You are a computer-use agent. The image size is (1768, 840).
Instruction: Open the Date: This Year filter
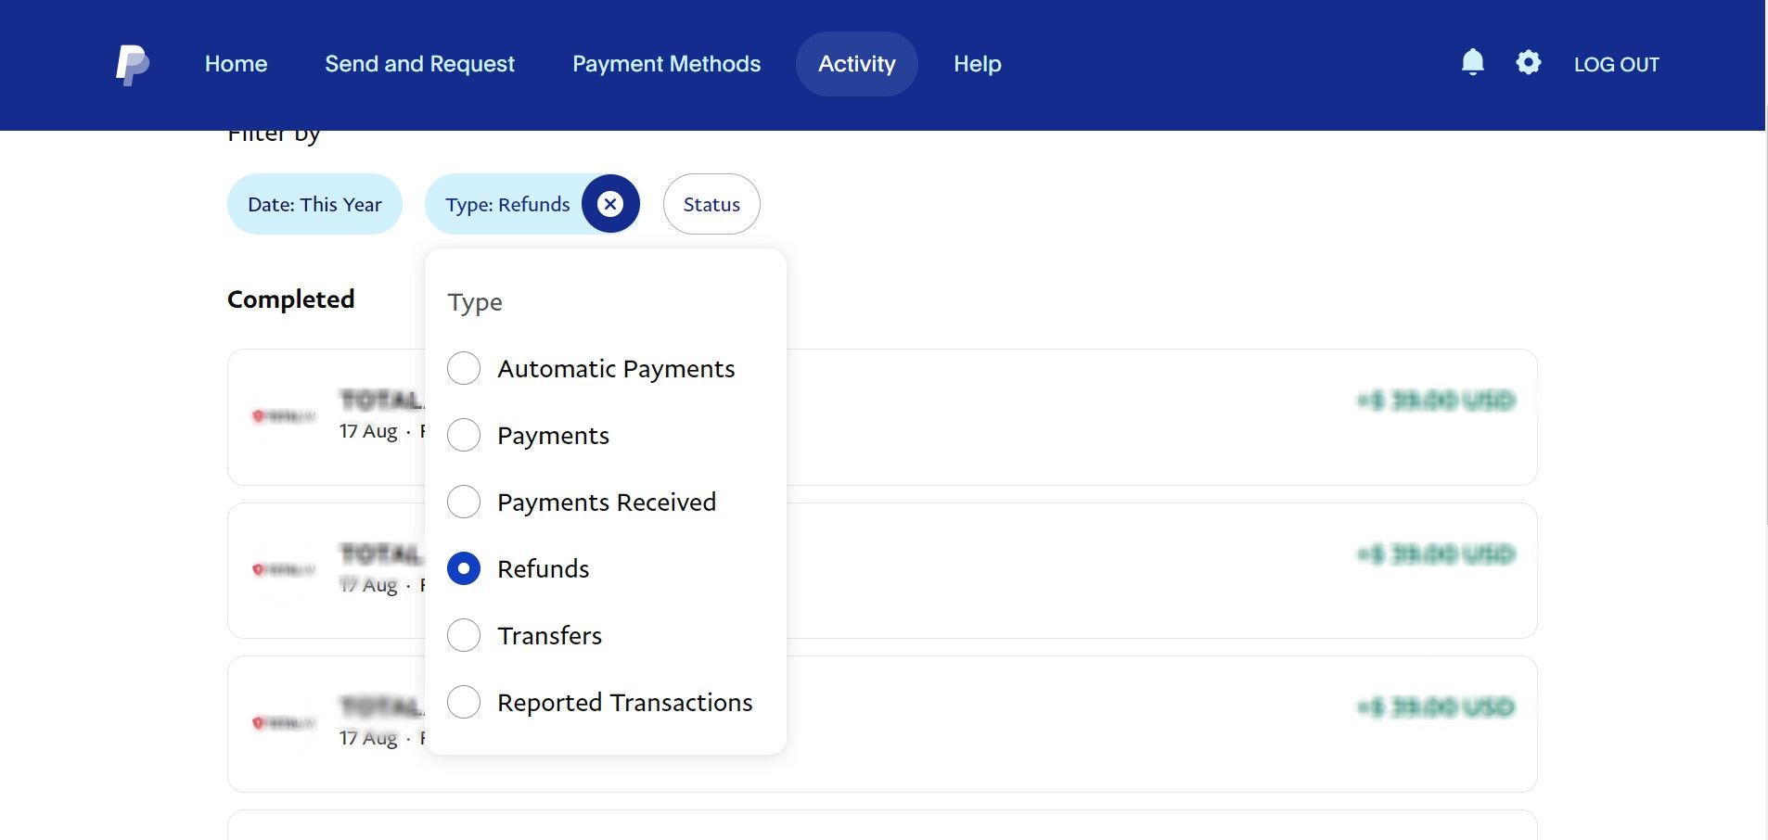pyautogui.click(x=314, y=204)
